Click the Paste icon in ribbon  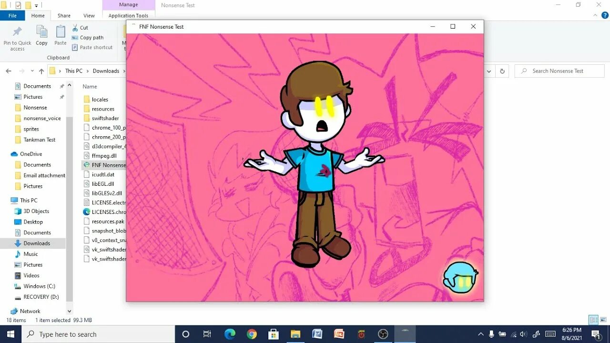[x=61, y=31]
